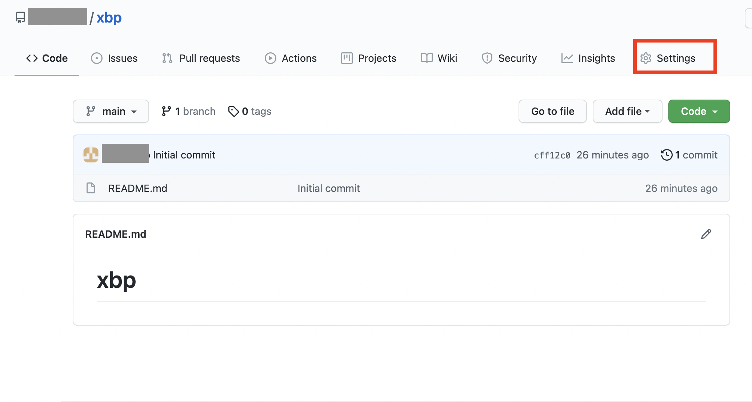Go to the Actions tab

pyautogui.click(x=291, y=58)
